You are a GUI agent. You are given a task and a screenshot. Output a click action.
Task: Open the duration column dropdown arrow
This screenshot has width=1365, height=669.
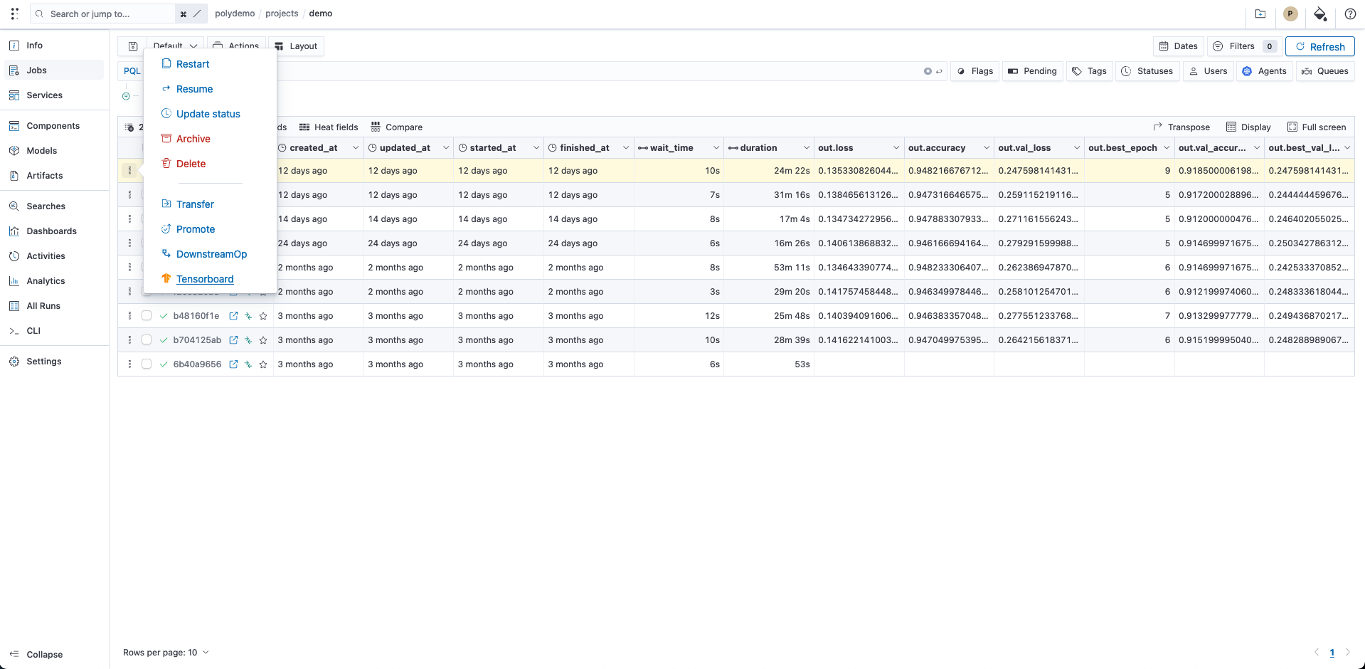click(x=806, y=148)
